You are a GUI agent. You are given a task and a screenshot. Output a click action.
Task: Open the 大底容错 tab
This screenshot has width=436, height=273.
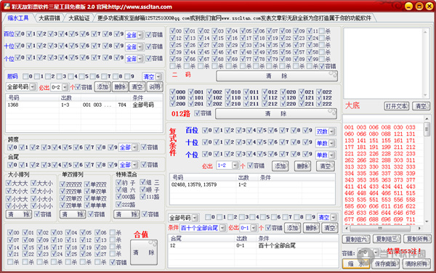[x=49, y=18]
